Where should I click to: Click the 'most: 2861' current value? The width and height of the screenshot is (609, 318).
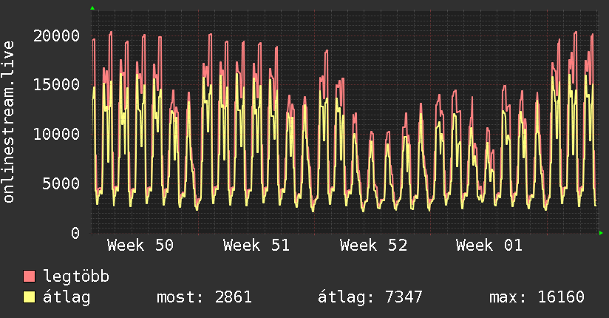pos(205,297)
